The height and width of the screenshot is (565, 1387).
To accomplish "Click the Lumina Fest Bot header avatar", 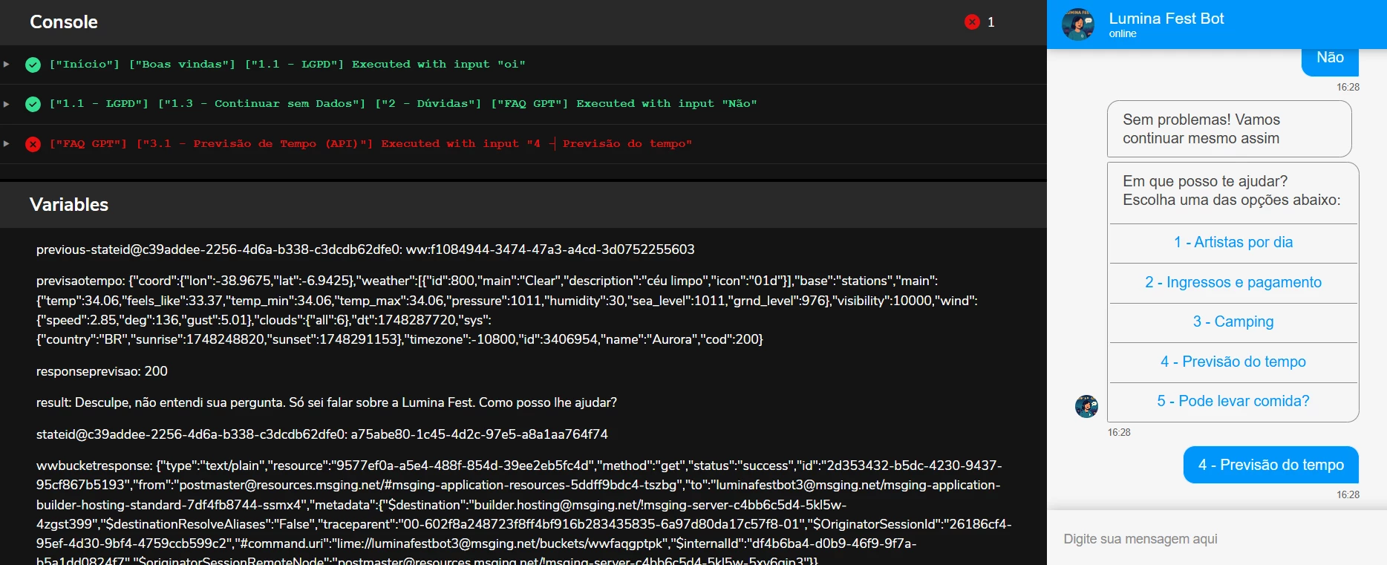I will click(1078, 25).
